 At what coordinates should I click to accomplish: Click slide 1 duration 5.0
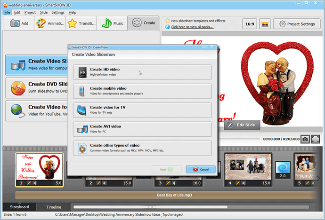[x=58, y=183]
